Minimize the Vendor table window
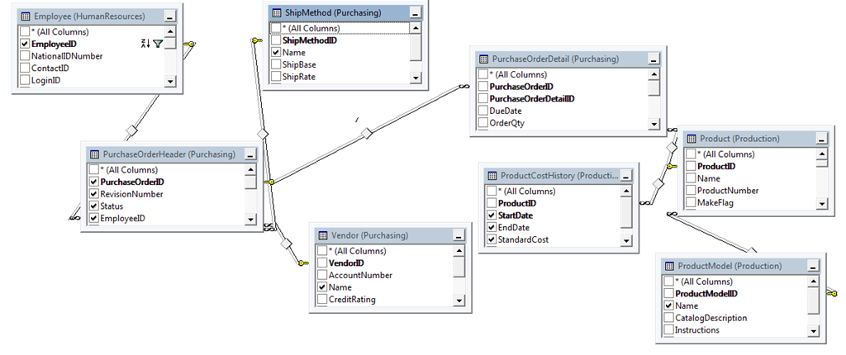Viewport: 846px width, 355px height. click(458, 235)
